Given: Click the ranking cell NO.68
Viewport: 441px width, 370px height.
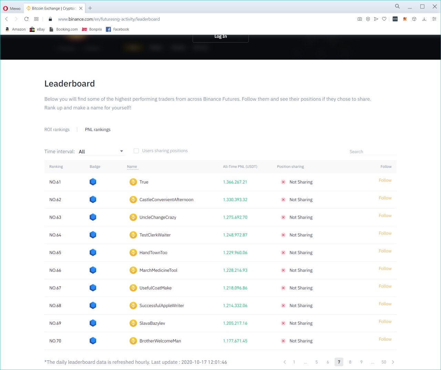Looking at the screenshot, I should [x=55, y=306].
